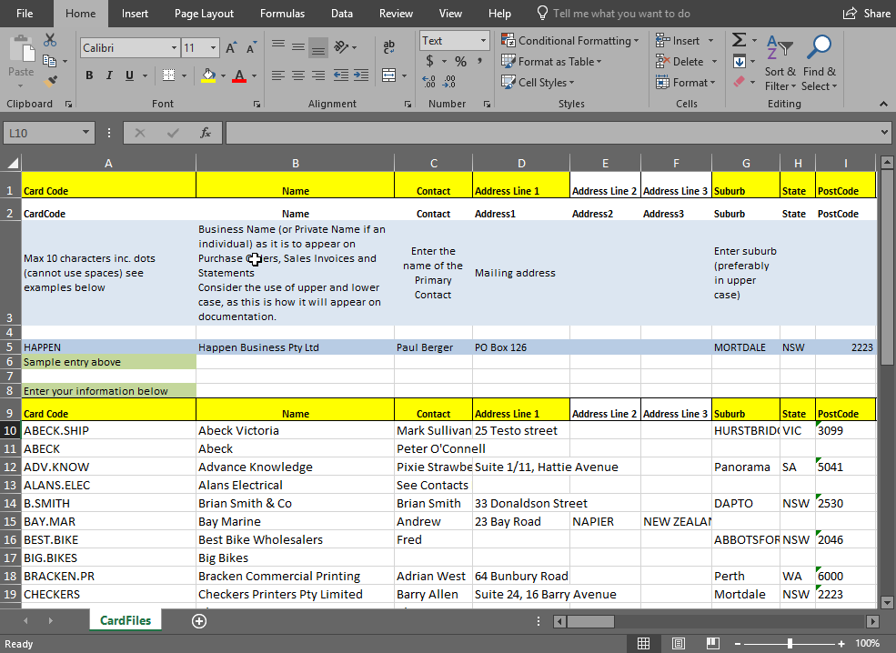
Task: Click the Increase Font Size icon
Action: pos(231,47)
